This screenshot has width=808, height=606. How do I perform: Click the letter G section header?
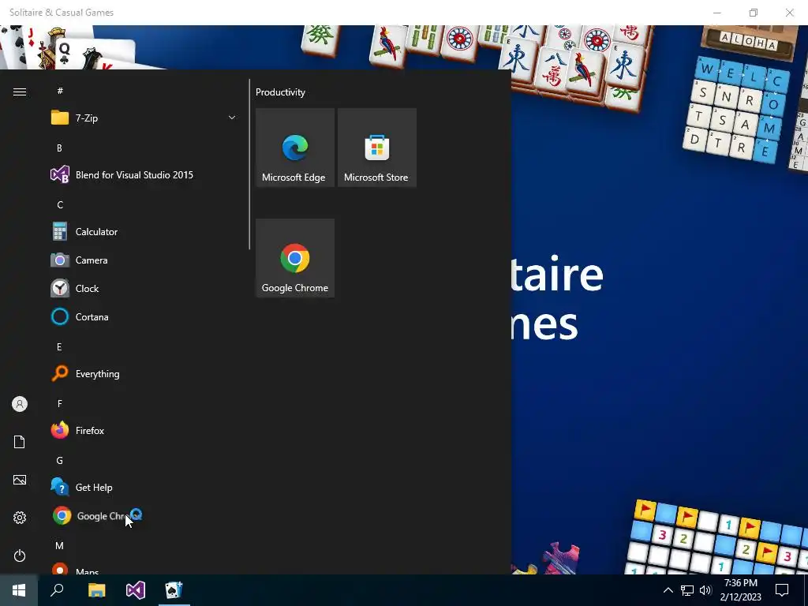coord(60,461)
